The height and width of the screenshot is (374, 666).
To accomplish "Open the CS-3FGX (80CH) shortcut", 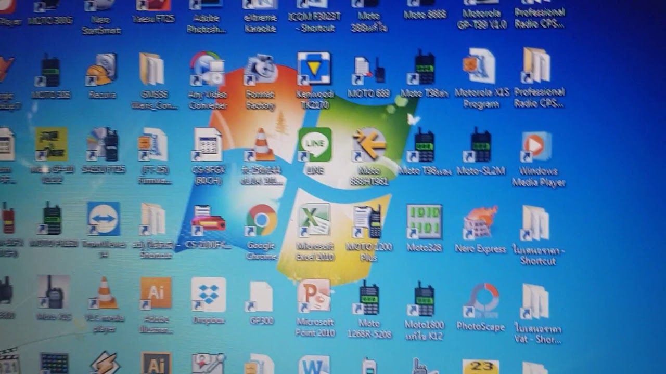I will (208, 144).
